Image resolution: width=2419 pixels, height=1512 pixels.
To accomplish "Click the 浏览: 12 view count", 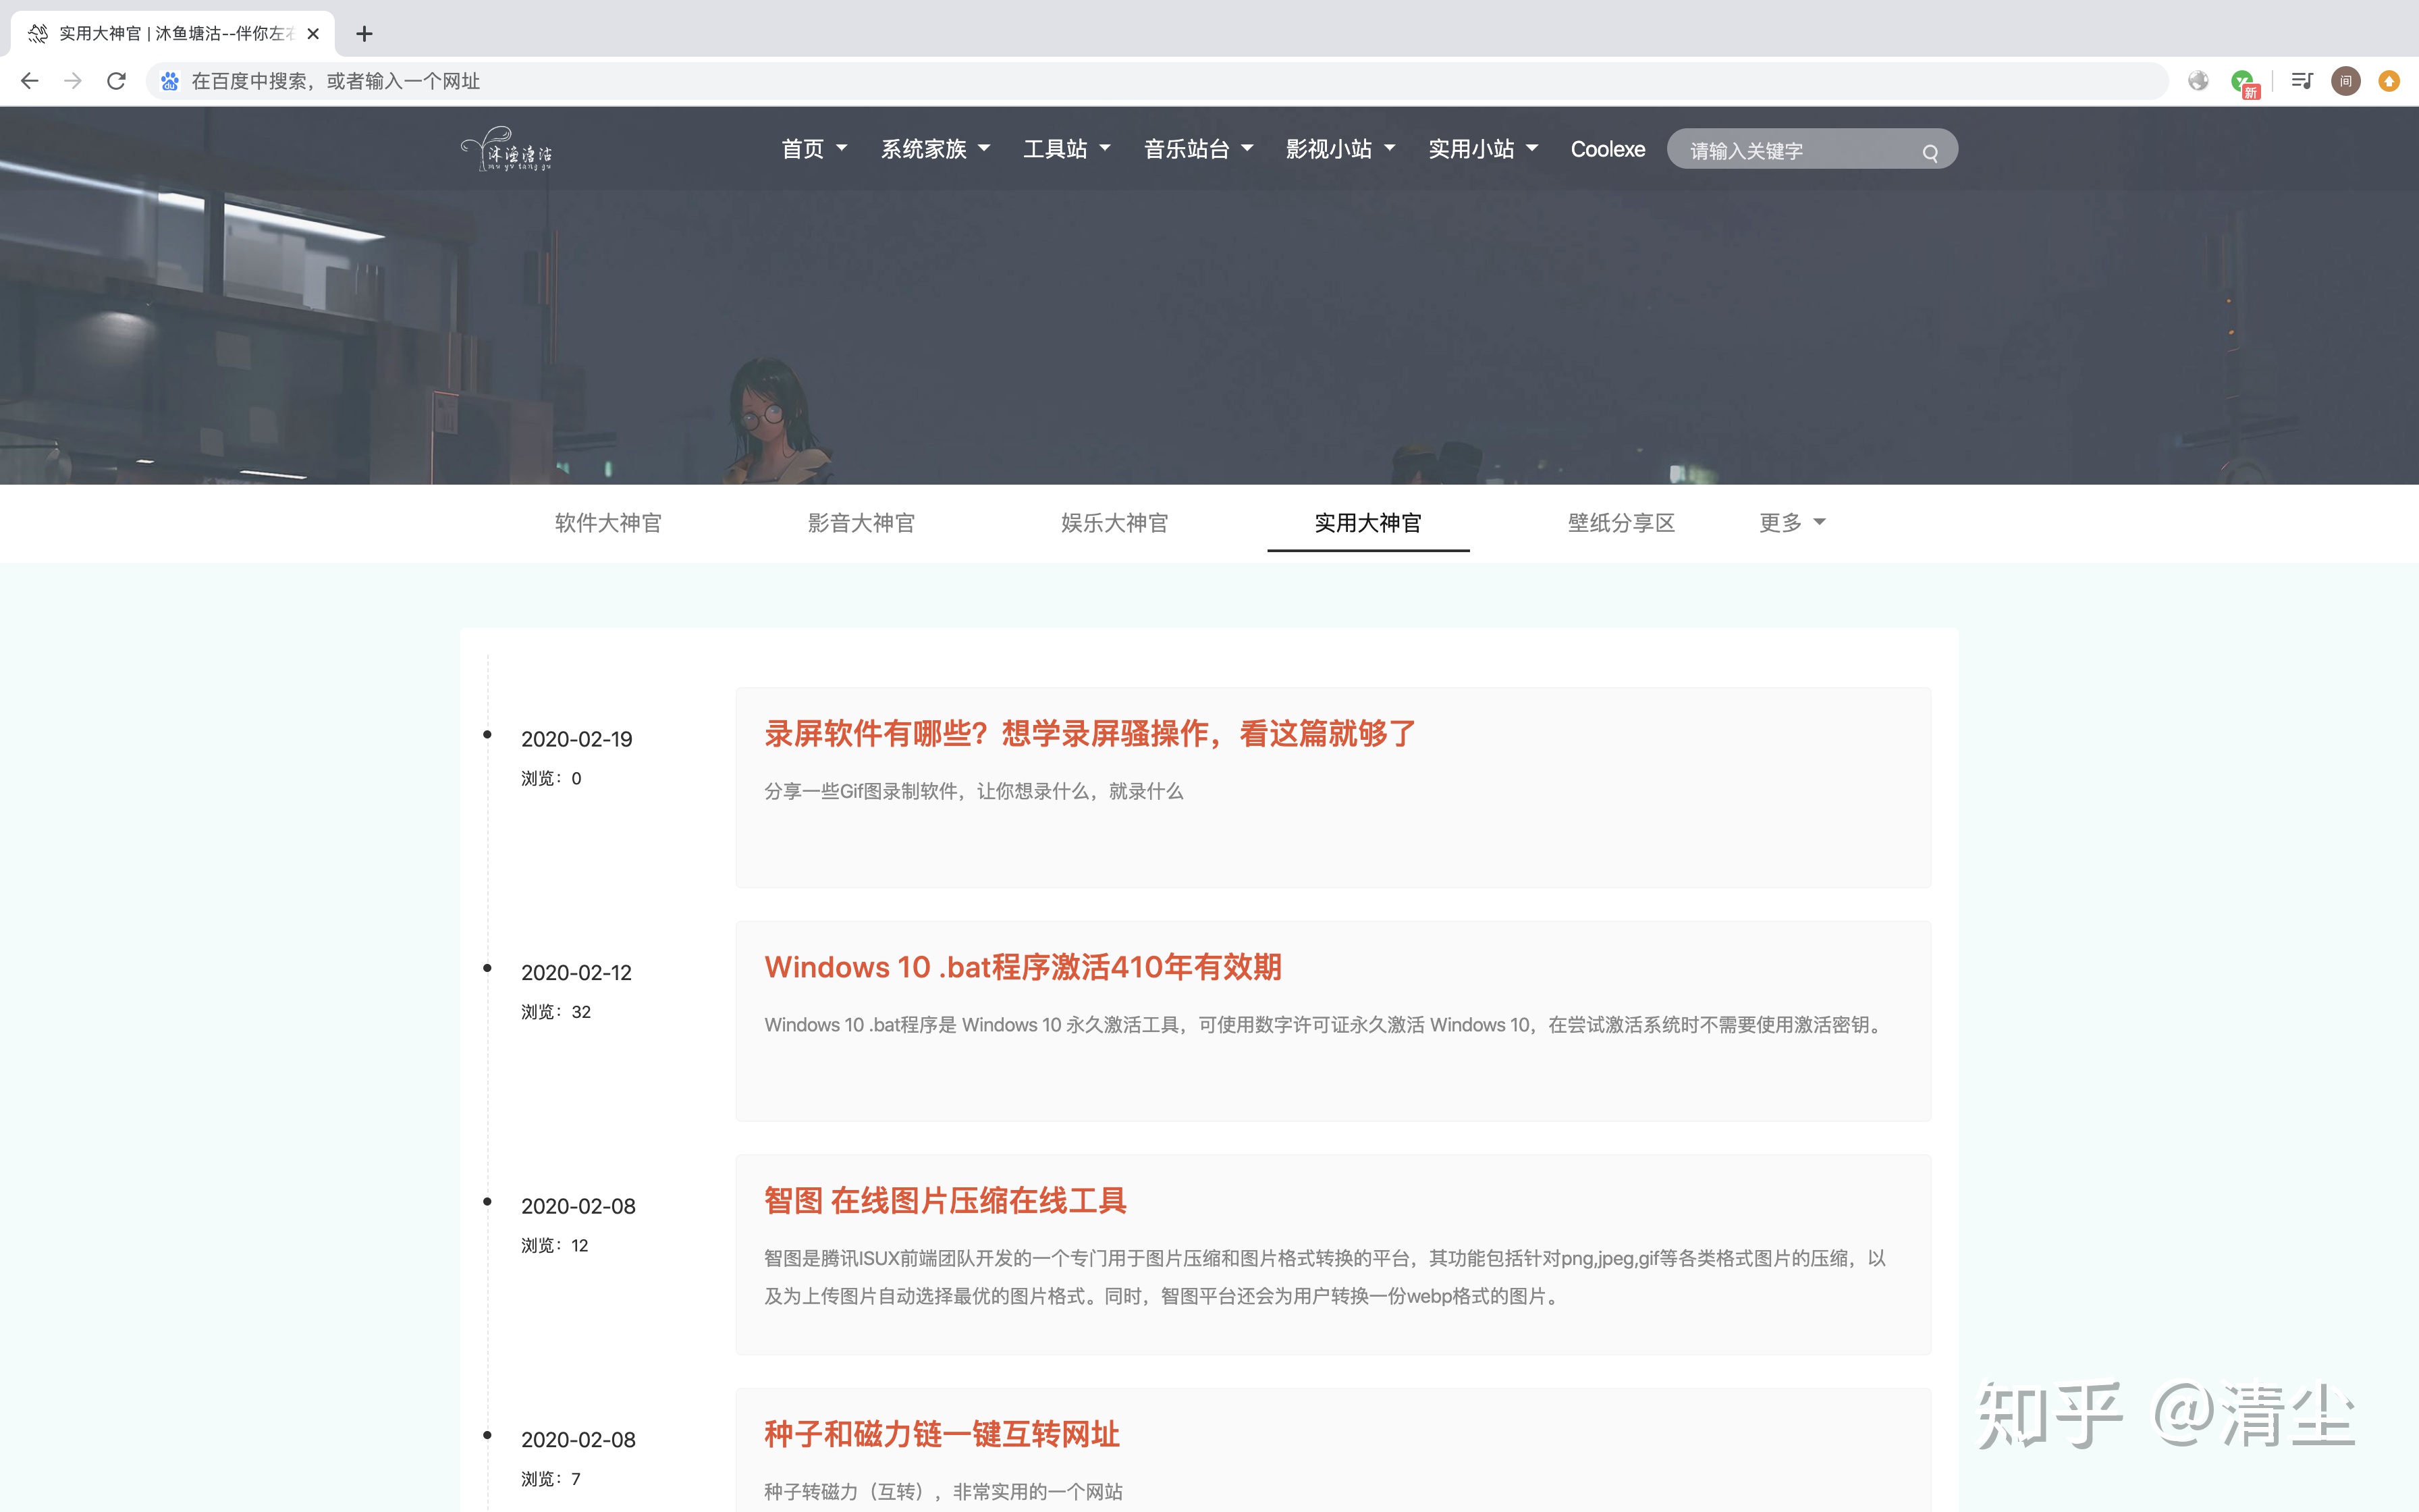I will pyautogui.click(x=555, y=1245).
